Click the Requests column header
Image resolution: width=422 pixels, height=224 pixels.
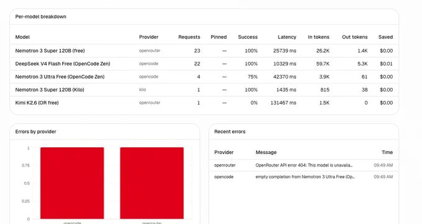pyautogui.click(x=189, y=37)
